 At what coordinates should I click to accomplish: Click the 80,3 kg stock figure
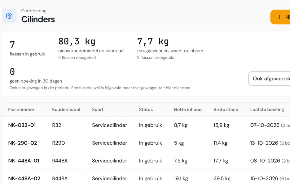click(x=77, y=41)
